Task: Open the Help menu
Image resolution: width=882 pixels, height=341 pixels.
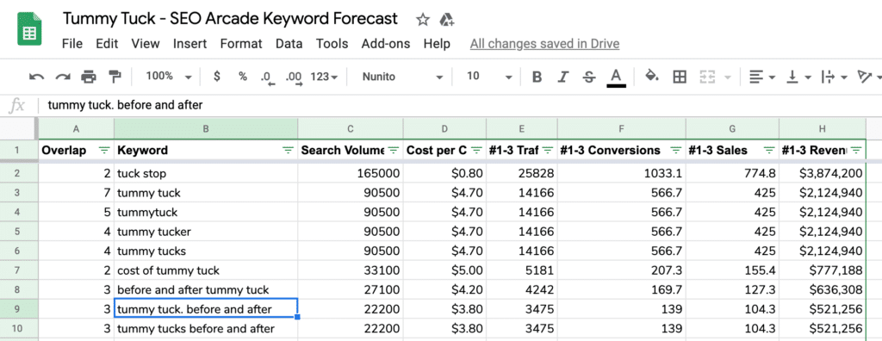Action: [437, 43]
